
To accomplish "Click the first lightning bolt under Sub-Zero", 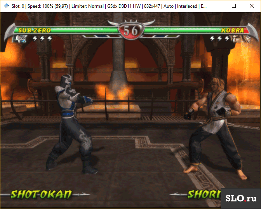I will (35, 39).
